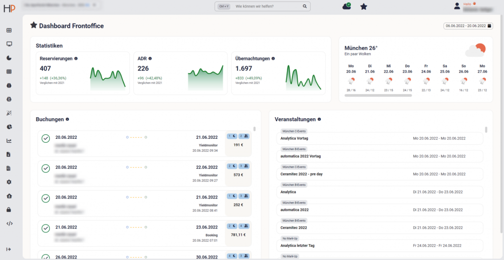Click the cloud sync status icon
Image resolution: width=504 pixels, height=260 pixels.
[x=347, y=6]
